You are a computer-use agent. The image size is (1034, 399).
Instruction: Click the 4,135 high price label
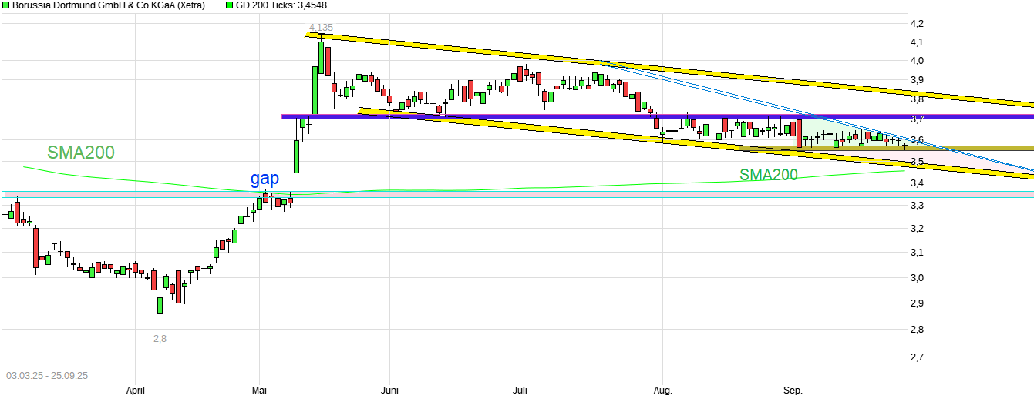click(321, 28)
